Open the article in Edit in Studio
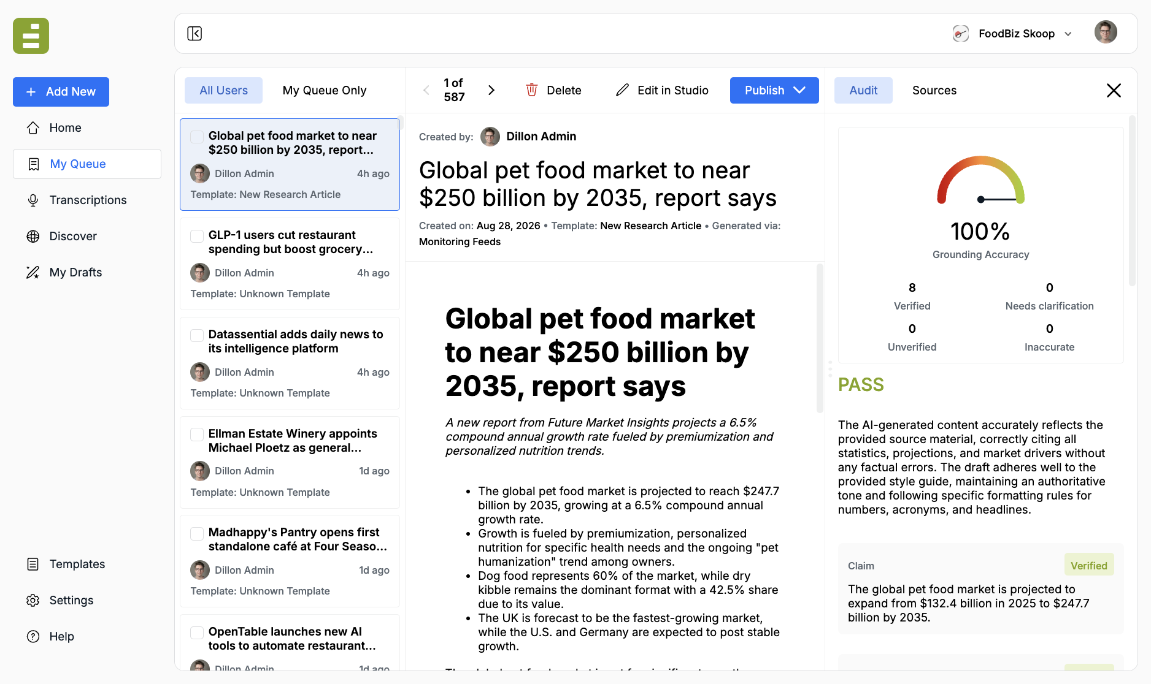The width and height of the screenshot is (1151, 684). [x=662, y=90]
